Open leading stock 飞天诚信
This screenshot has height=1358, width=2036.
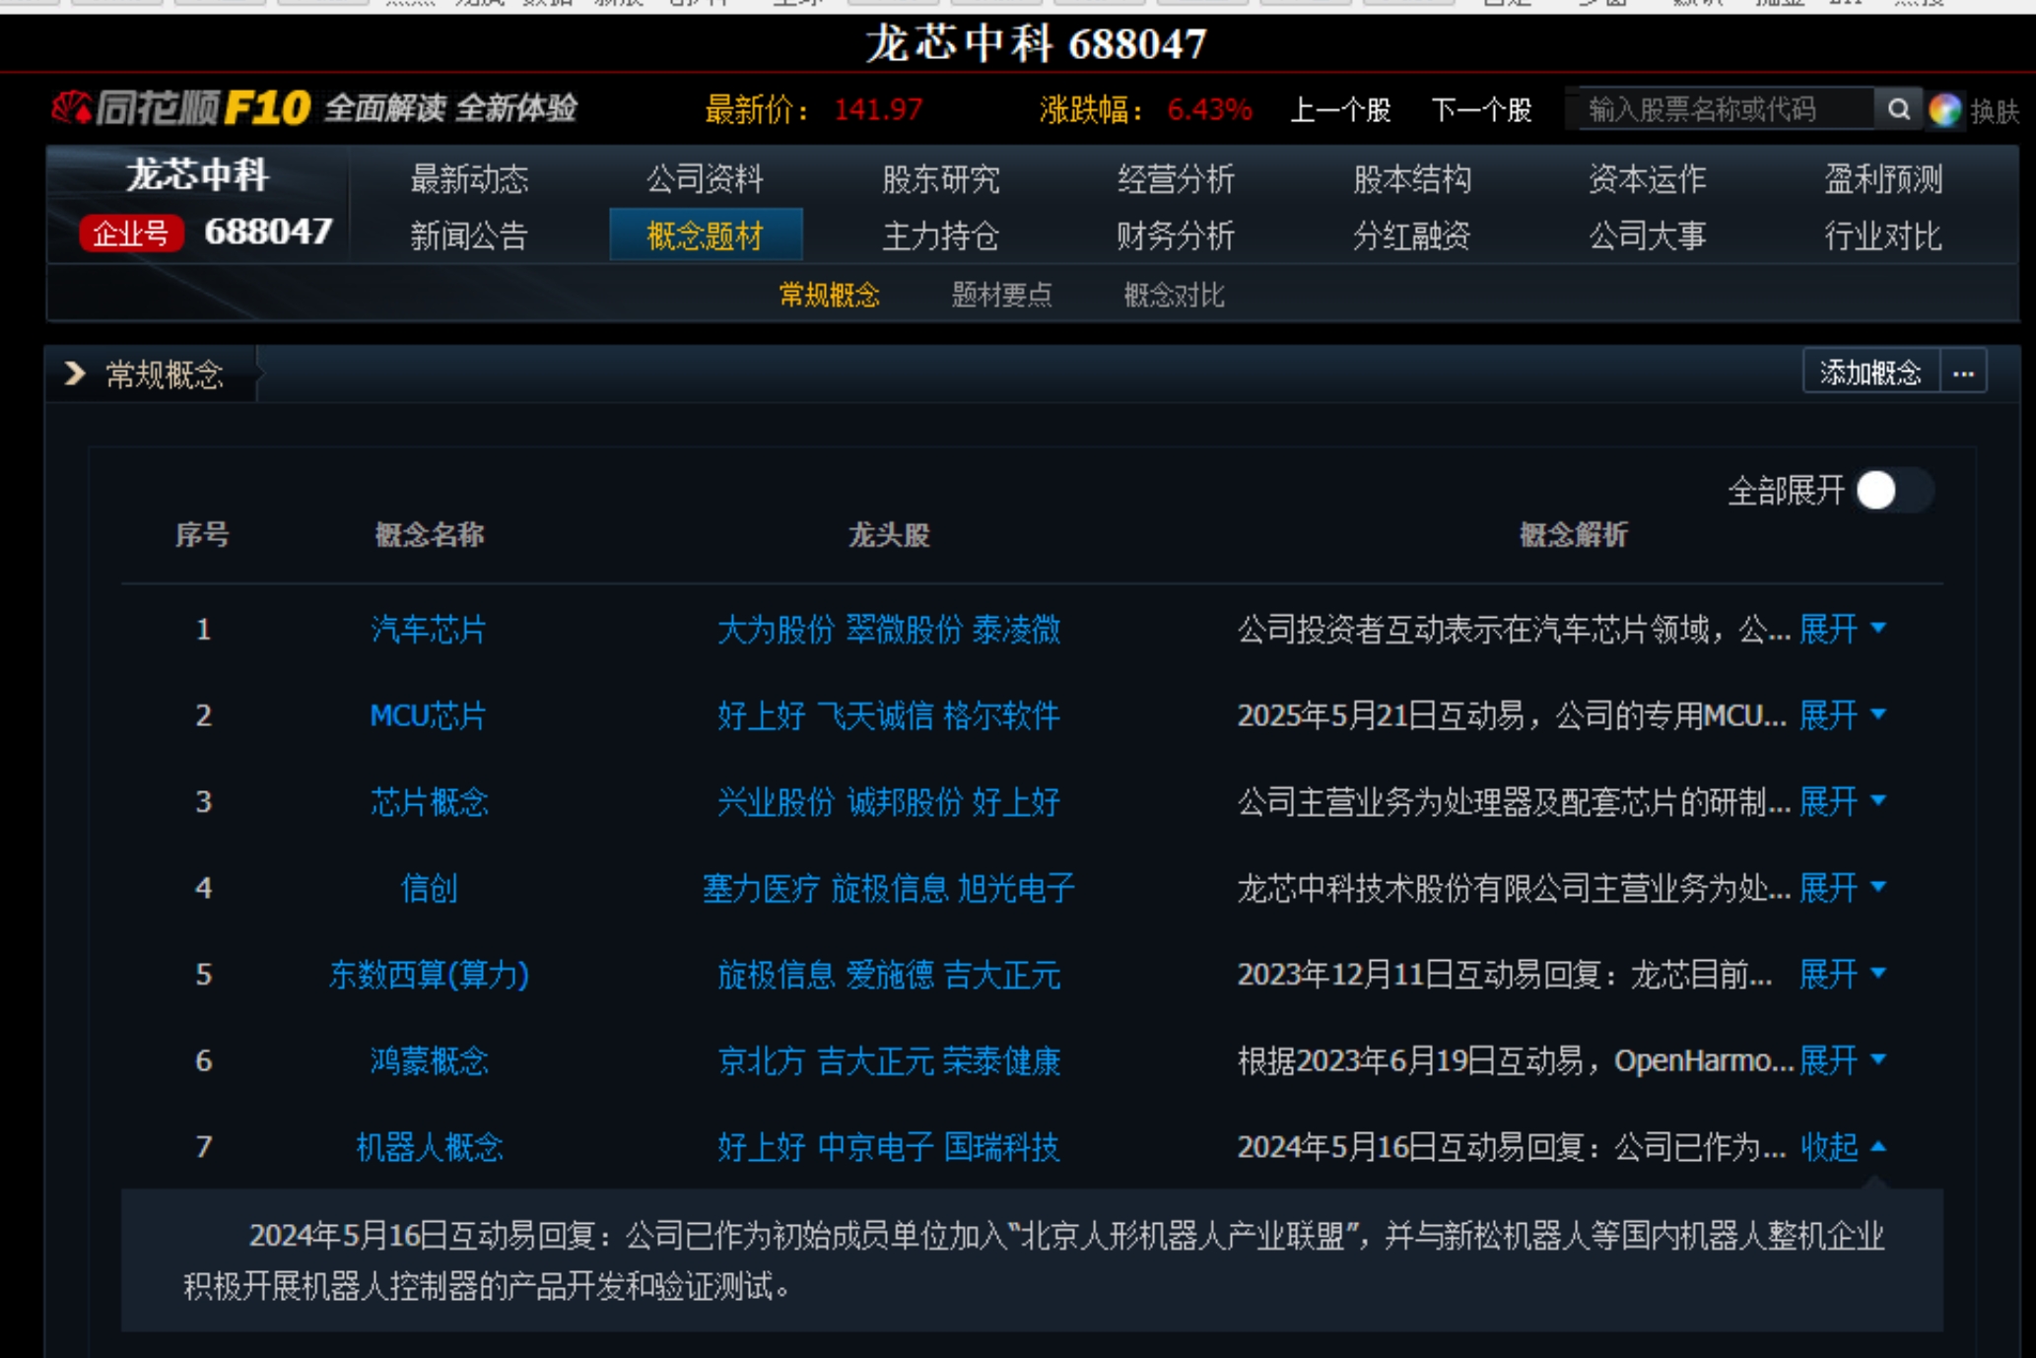[874, 714]
